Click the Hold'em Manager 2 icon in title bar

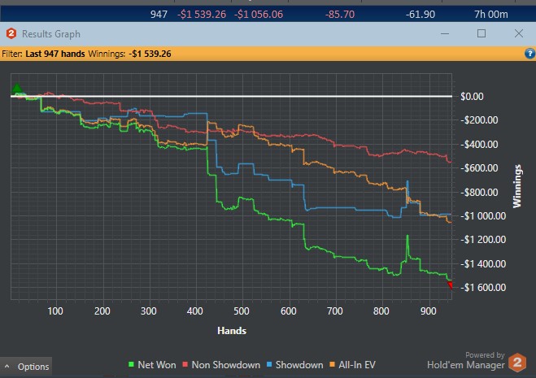(x=11, y=33)
